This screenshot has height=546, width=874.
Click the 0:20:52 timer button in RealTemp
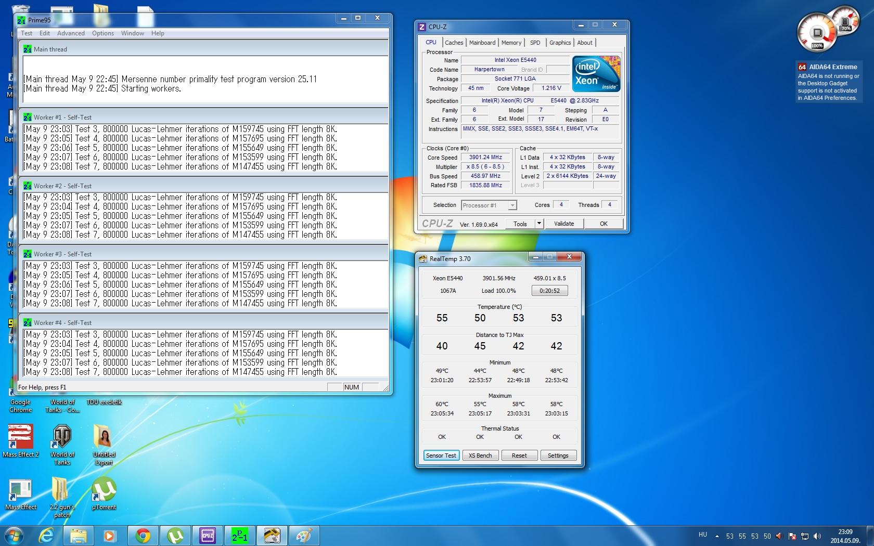550,291
